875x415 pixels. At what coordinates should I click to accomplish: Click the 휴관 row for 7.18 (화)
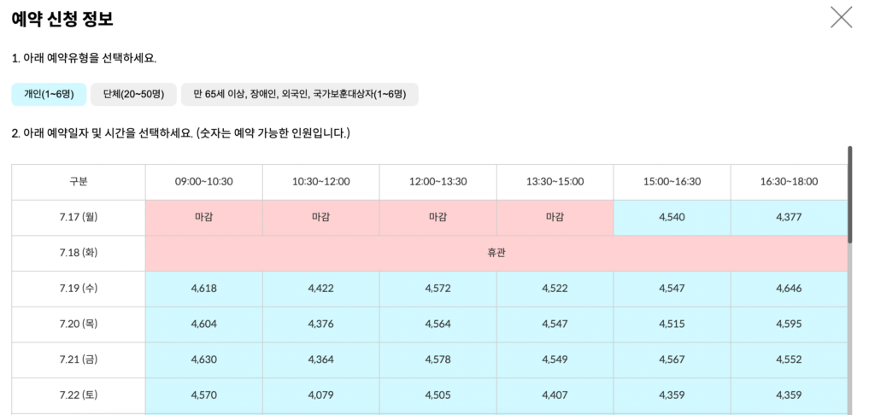click(x=496, y=254)
